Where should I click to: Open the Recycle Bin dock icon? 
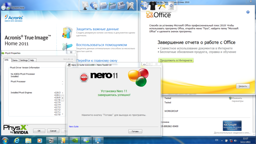click(171, 6)
